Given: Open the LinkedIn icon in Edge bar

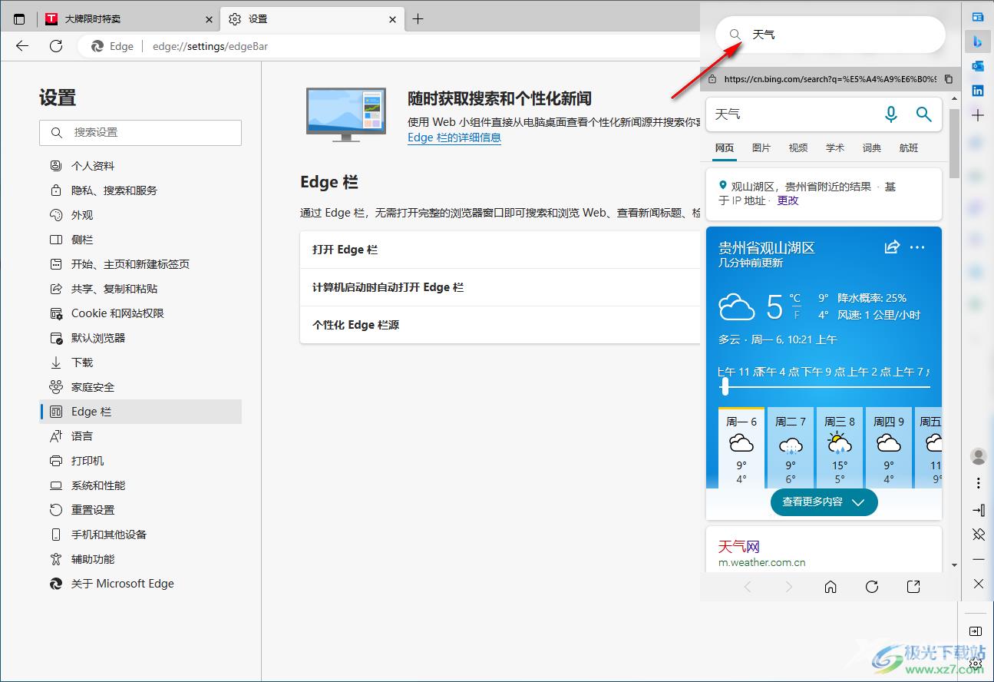Looking at the screenshot, I should 978,91.
